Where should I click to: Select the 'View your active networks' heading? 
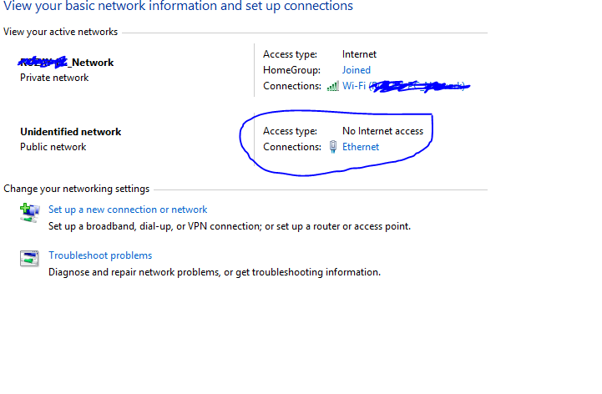[60, 32]
